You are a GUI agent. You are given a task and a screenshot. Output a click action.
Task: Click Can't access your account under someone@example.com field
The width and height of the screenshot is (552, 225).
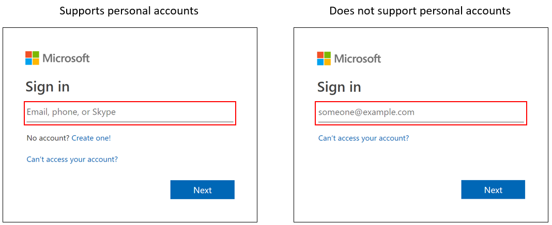pos(363,138)
